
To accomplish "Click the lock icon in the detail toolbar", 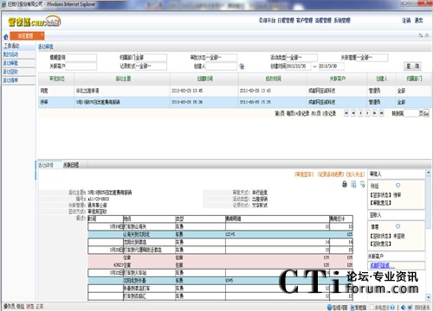I will pos(345,184).
